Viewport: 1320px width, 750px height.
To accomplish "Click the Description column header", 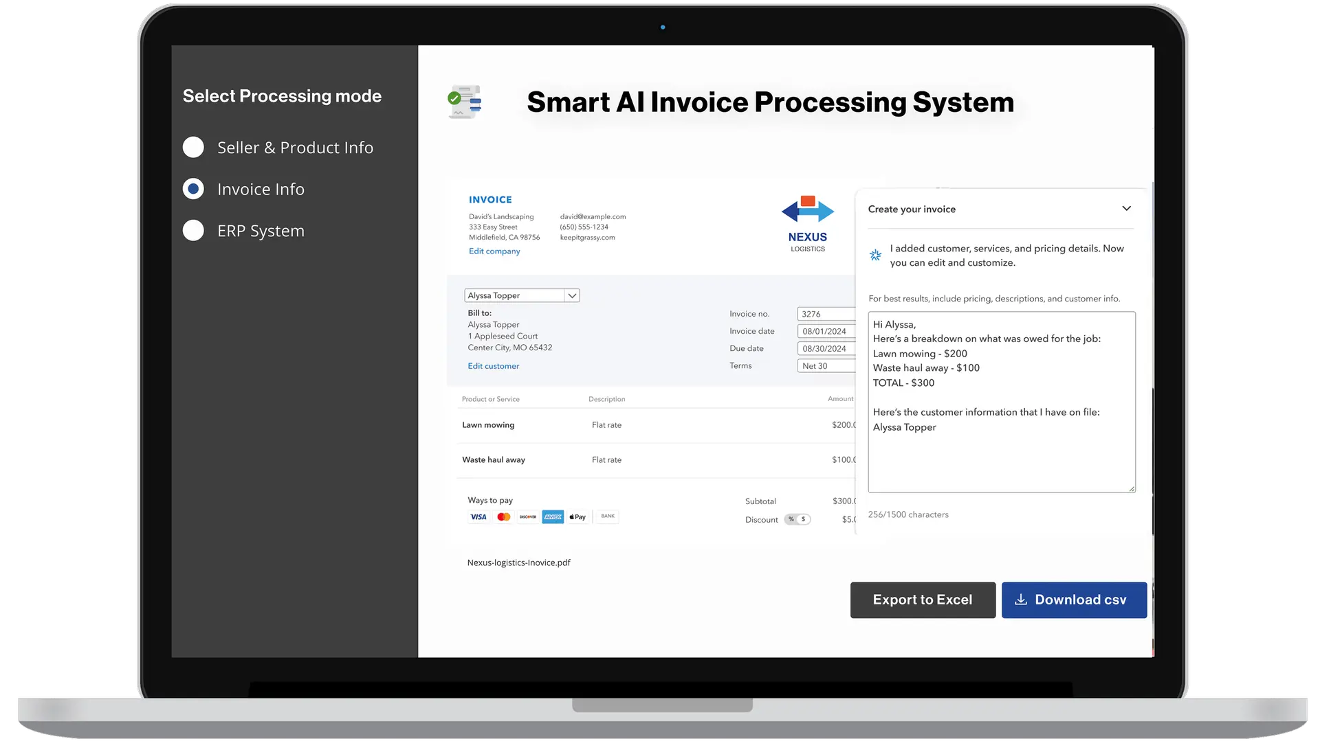I will coord(607,399).
